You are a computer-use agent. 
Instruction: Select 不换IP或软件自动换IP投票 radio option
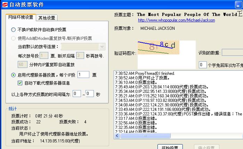14,30
